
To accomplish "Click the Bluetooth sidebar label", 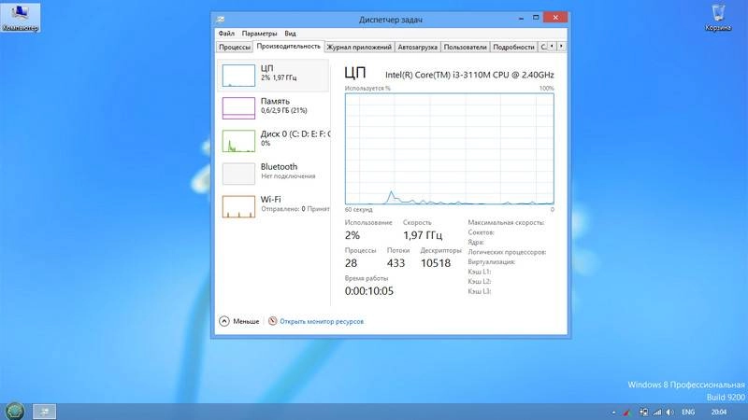I will 279,167.
